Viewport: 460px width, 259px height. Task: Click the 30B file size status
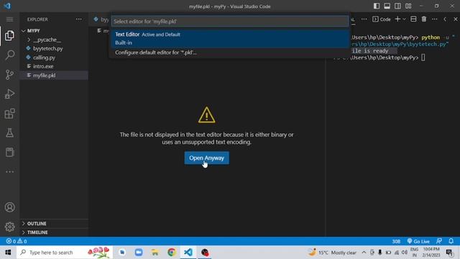click(x=396, y=241)
